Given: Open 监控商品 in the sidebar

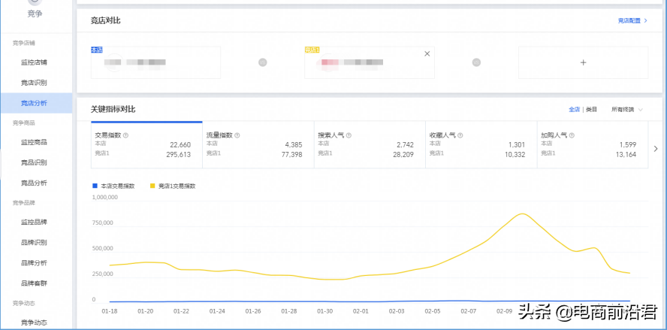Looking at the screenshot, I should pos(34,142).
